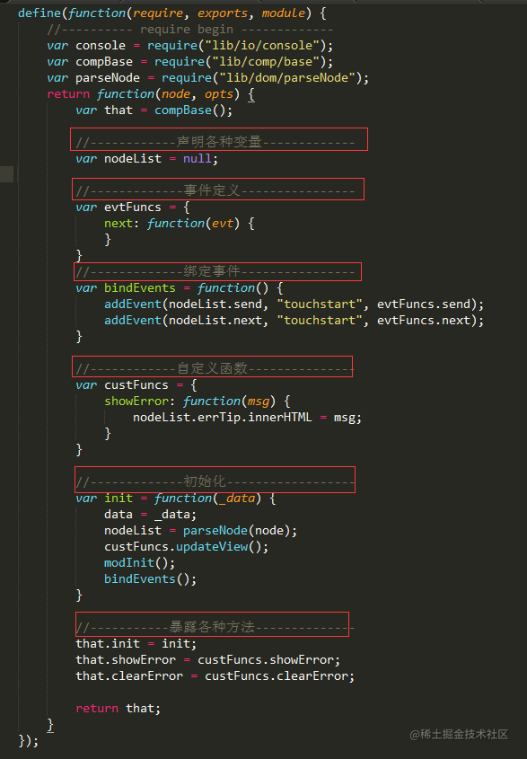Click the "lib/comp/base" string

click(266, 62)
